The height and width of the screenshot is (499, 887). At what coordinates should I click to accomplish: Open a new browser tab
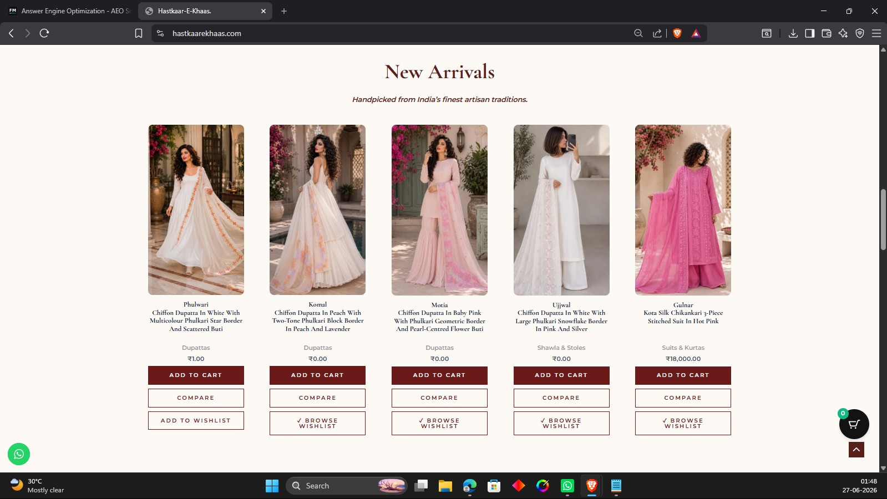(284, 11)
